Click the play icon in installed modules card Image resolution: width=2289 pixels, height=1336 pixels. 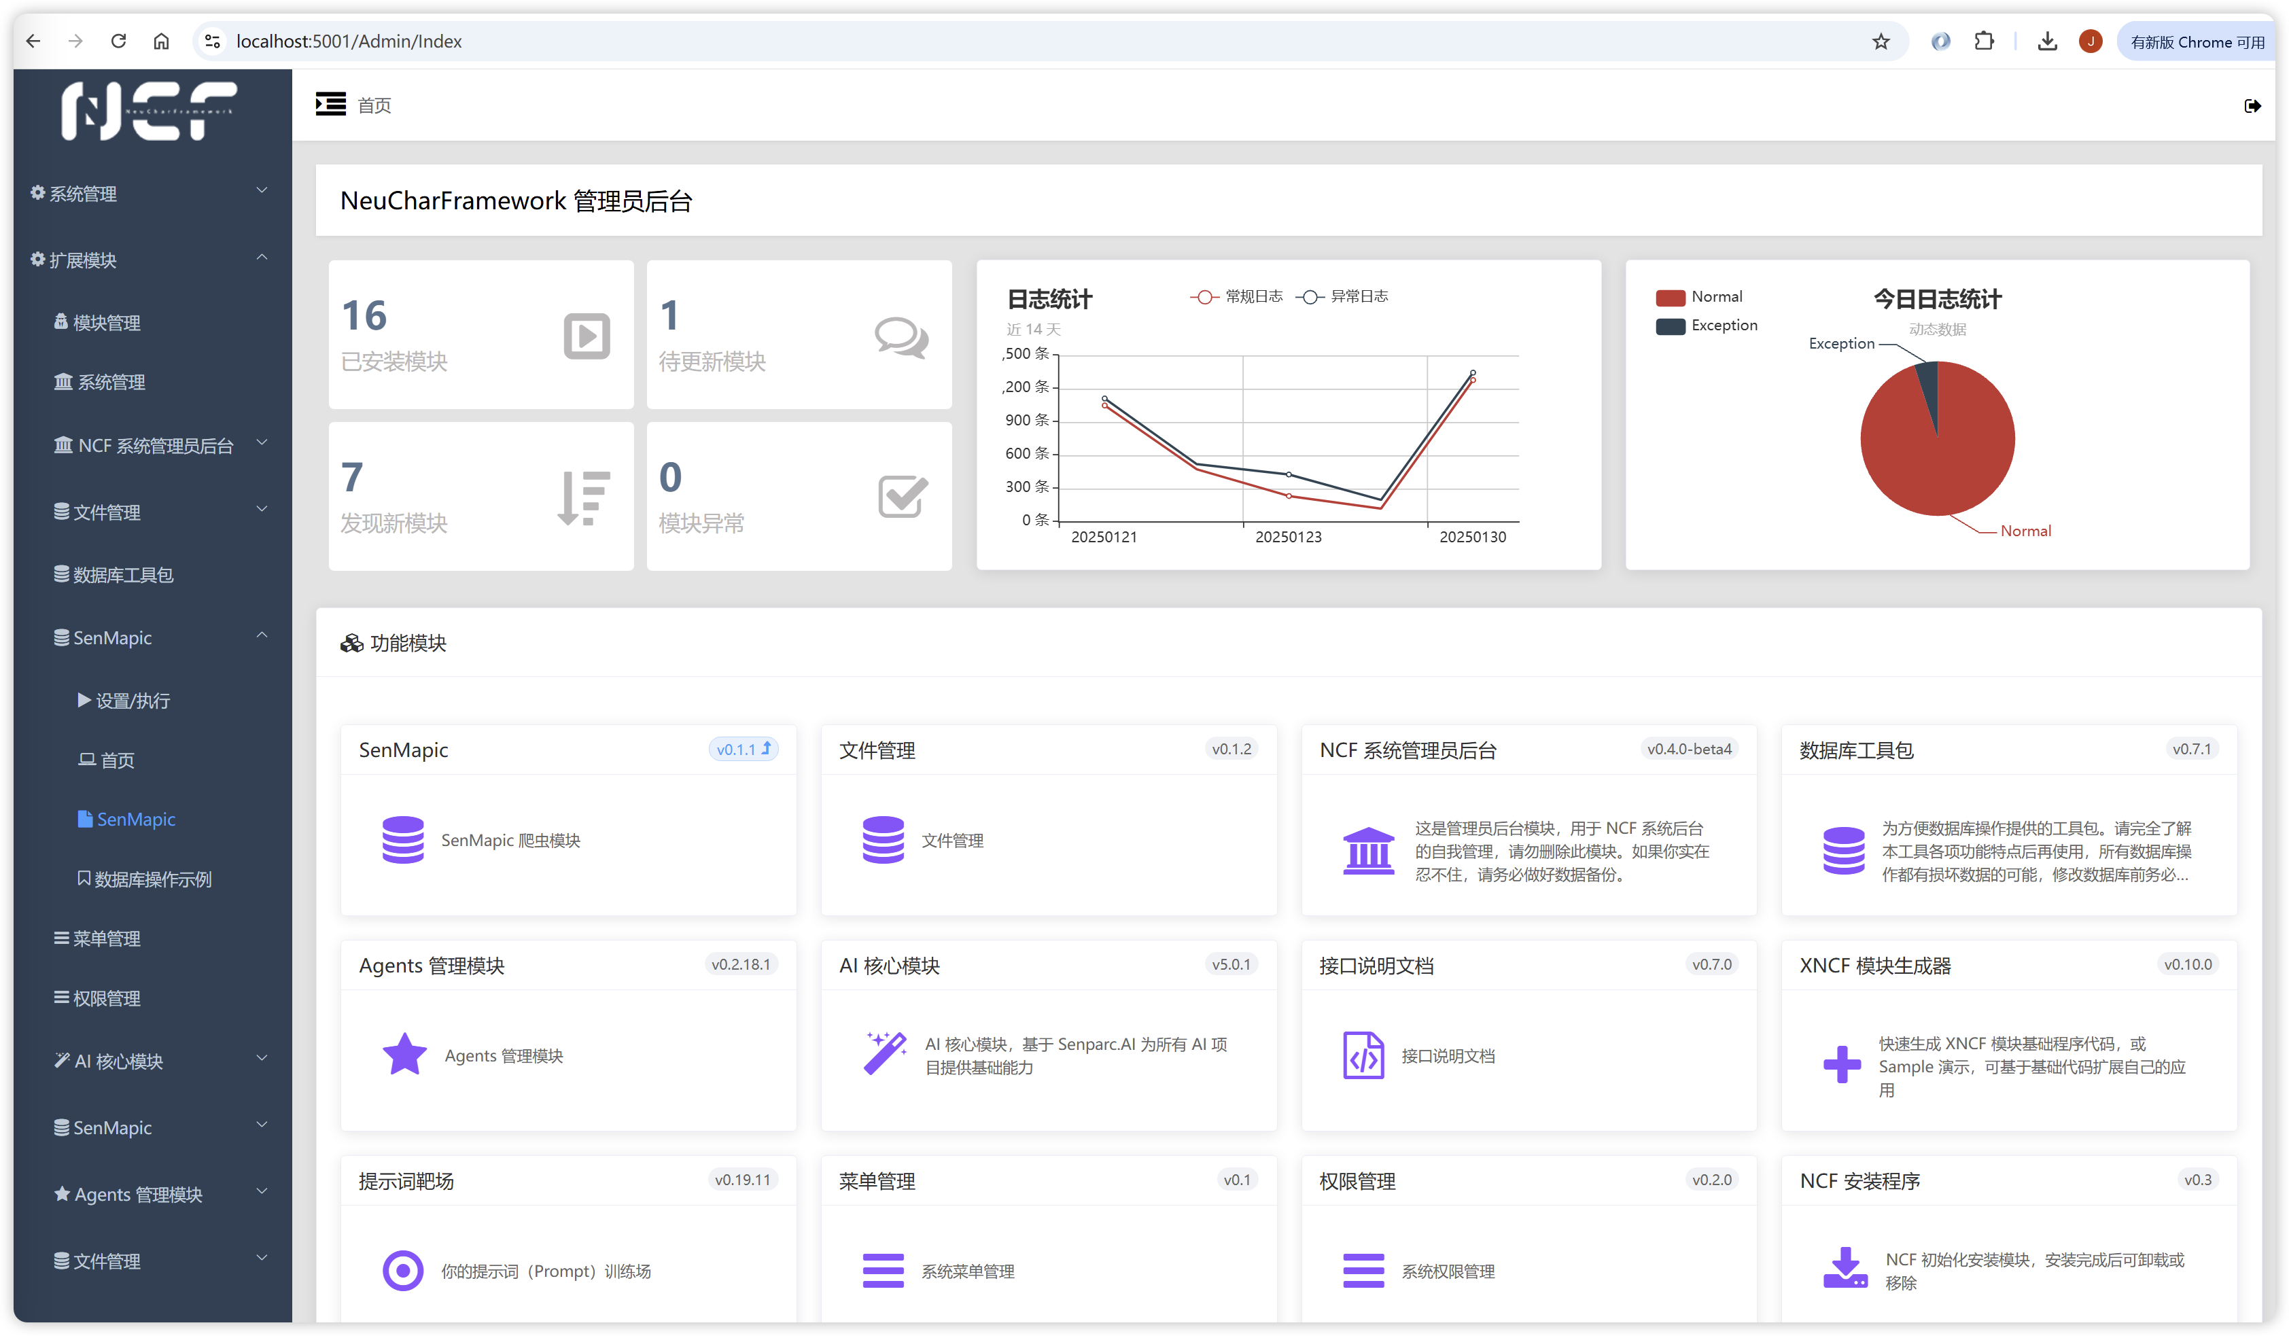(587, 336)
